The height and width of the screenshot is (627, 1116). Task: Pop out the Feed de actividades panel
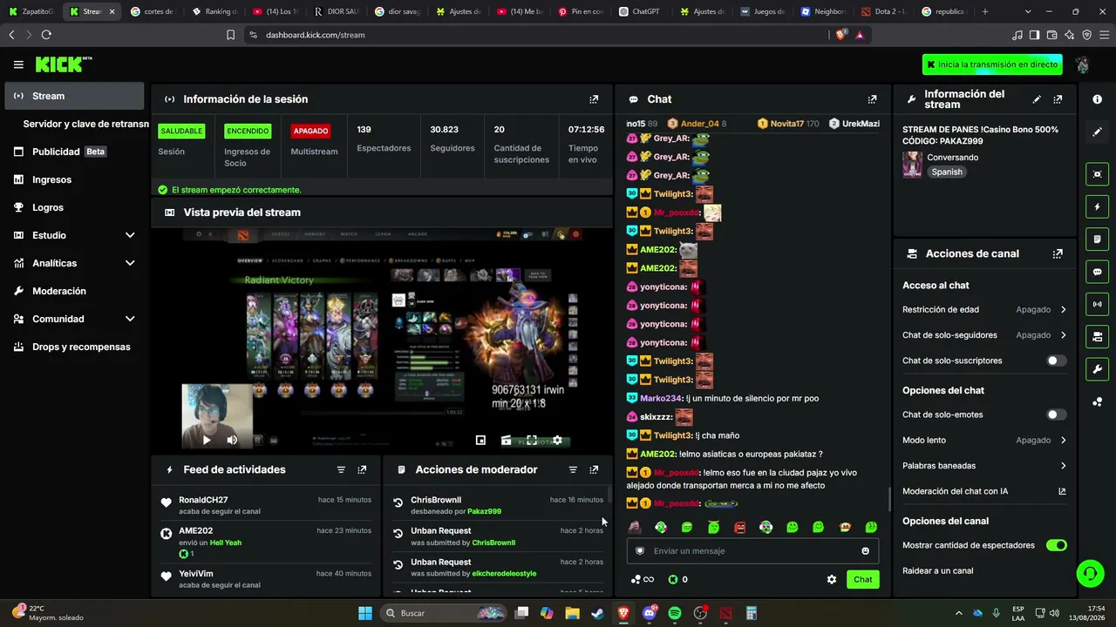point(362,469)
